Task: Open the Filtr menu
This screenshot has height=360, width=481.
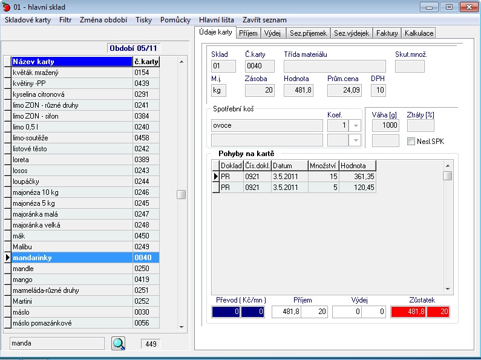Action: click(x=65, y=20)
